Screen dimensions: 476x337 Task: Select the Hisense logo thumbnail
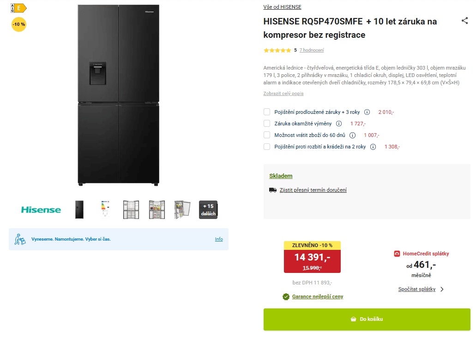[41, 209]
